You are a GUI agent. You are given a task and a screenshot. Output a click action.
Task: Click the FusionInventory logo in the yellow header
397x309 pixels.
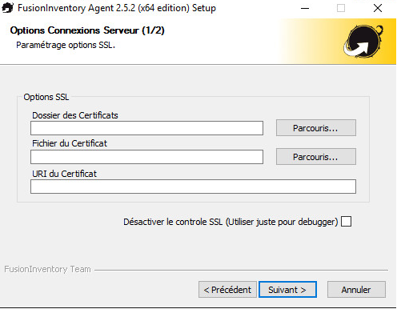[363, 41]
